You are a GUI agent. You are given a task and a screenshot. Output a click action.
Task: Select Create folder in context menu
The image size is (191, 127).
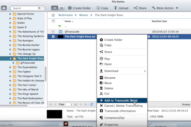point(122,40)
